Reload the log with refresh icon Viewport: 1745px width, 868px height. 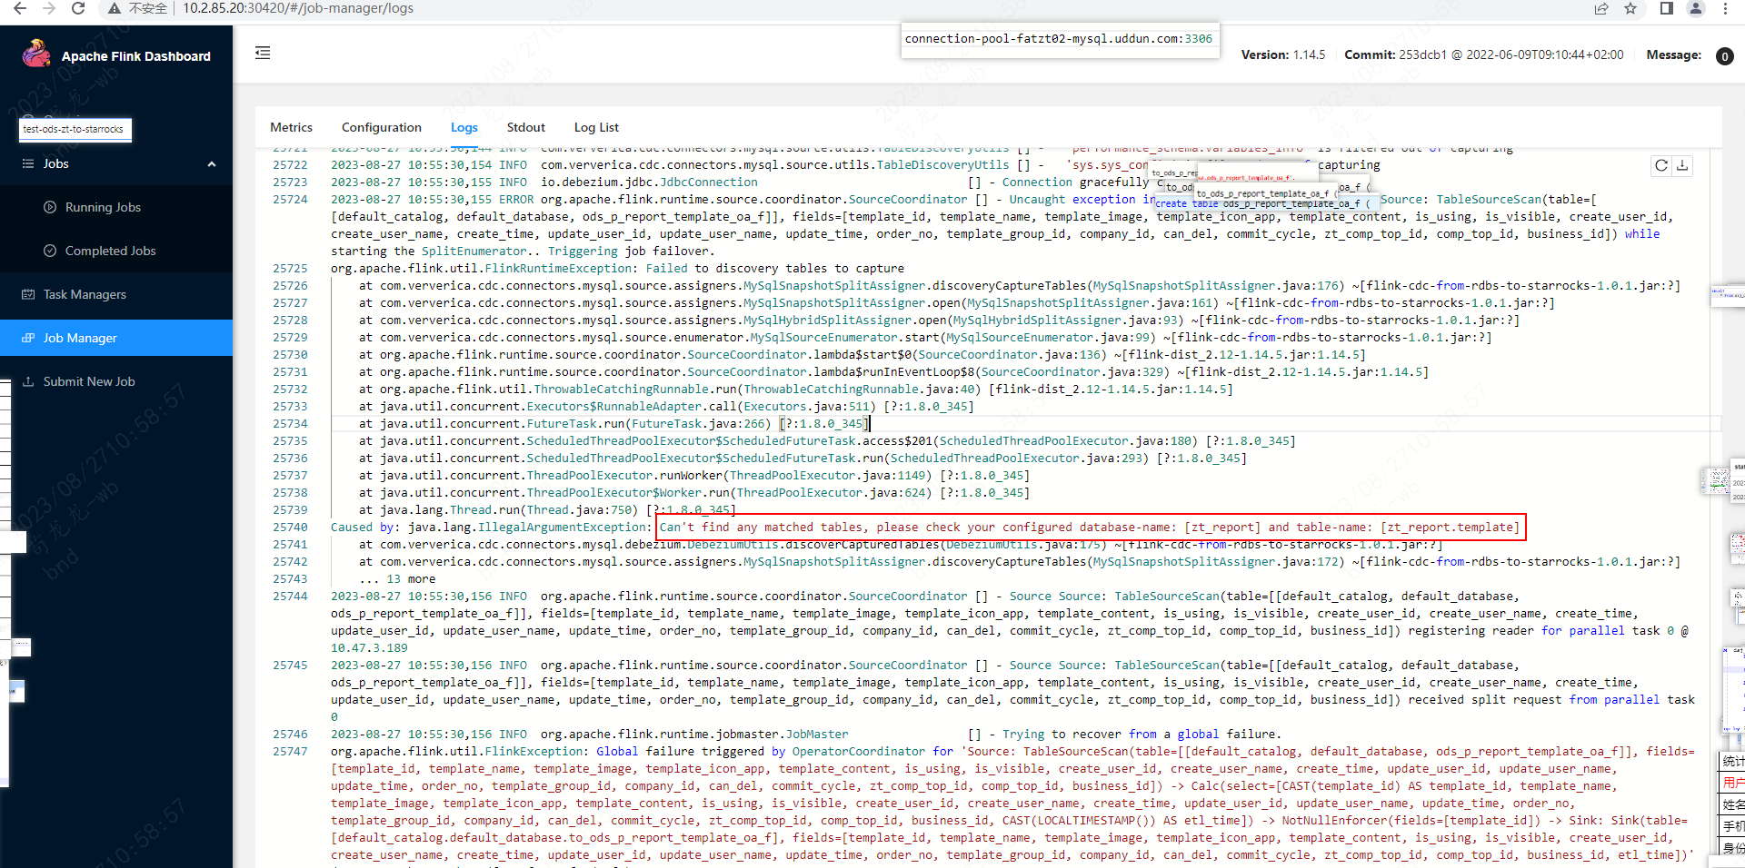[x=1661, y=165]
